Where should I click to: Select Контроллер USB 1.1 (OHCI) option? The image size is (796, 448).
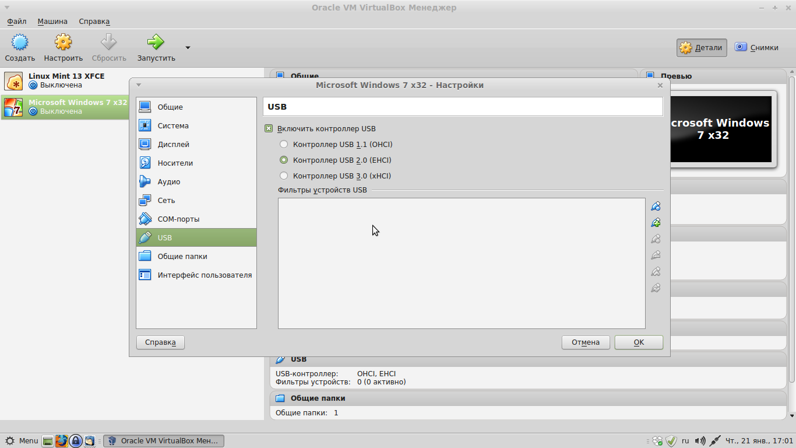click(284, 145)
